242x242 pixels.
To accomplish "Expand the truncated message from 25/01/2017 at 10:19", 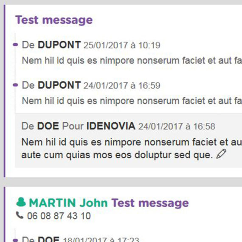I will (x=132, y=60).
